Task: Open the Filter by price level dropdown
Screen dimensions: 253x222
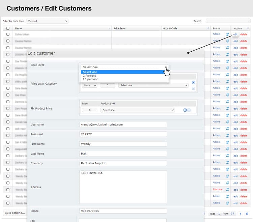Action: coord(47,21)
